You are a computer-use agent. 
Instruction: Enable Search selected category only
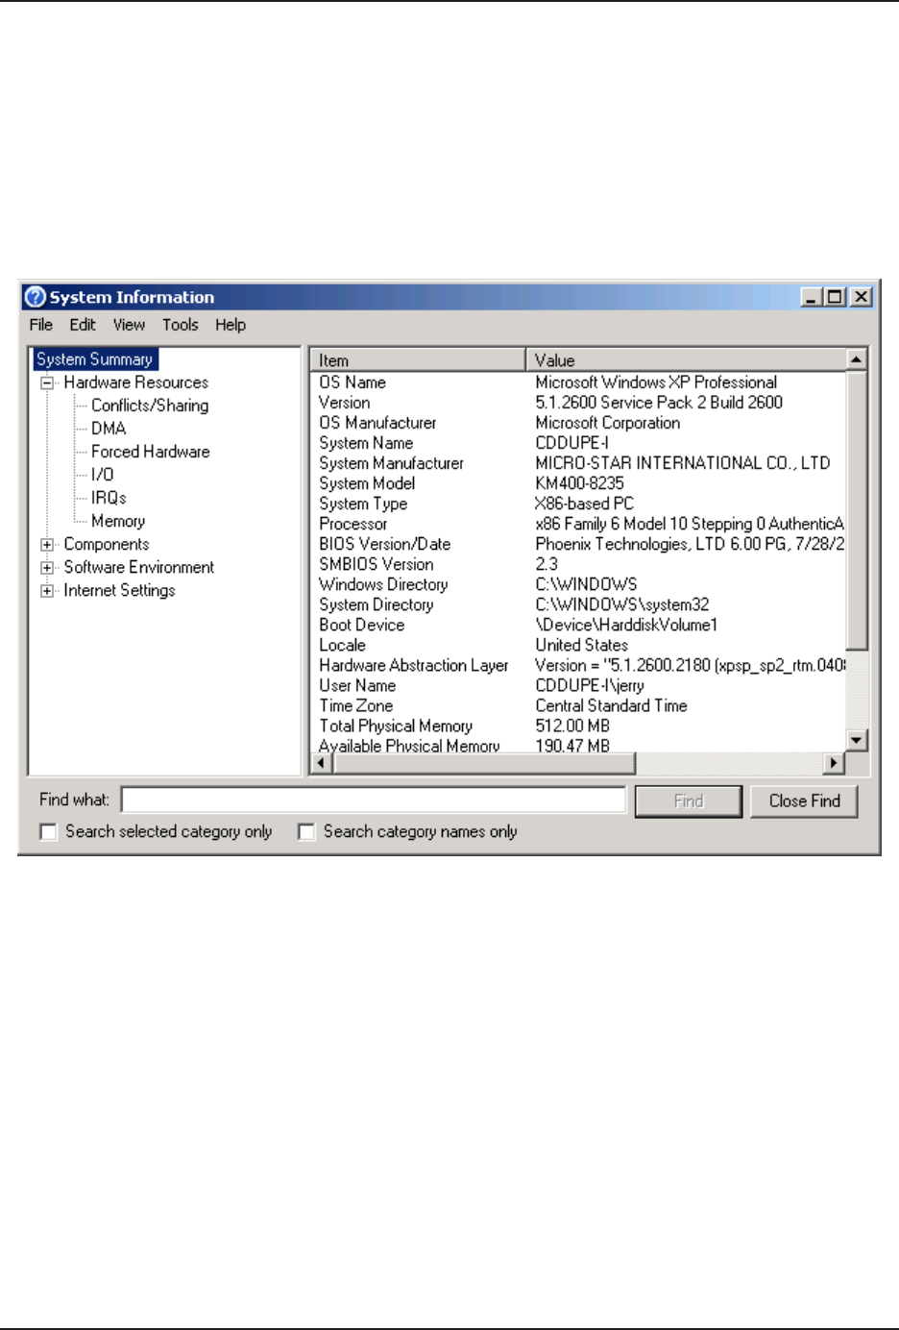pos(48,832)
